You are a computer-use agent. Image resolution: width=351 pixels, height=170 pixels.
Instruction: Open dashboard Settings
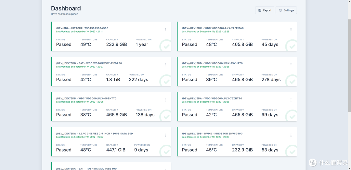[286, 10]
